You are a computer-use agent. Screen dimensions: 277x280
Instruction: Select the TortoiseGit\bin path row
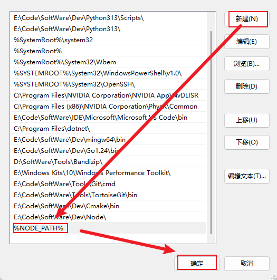tap(109, 195)
